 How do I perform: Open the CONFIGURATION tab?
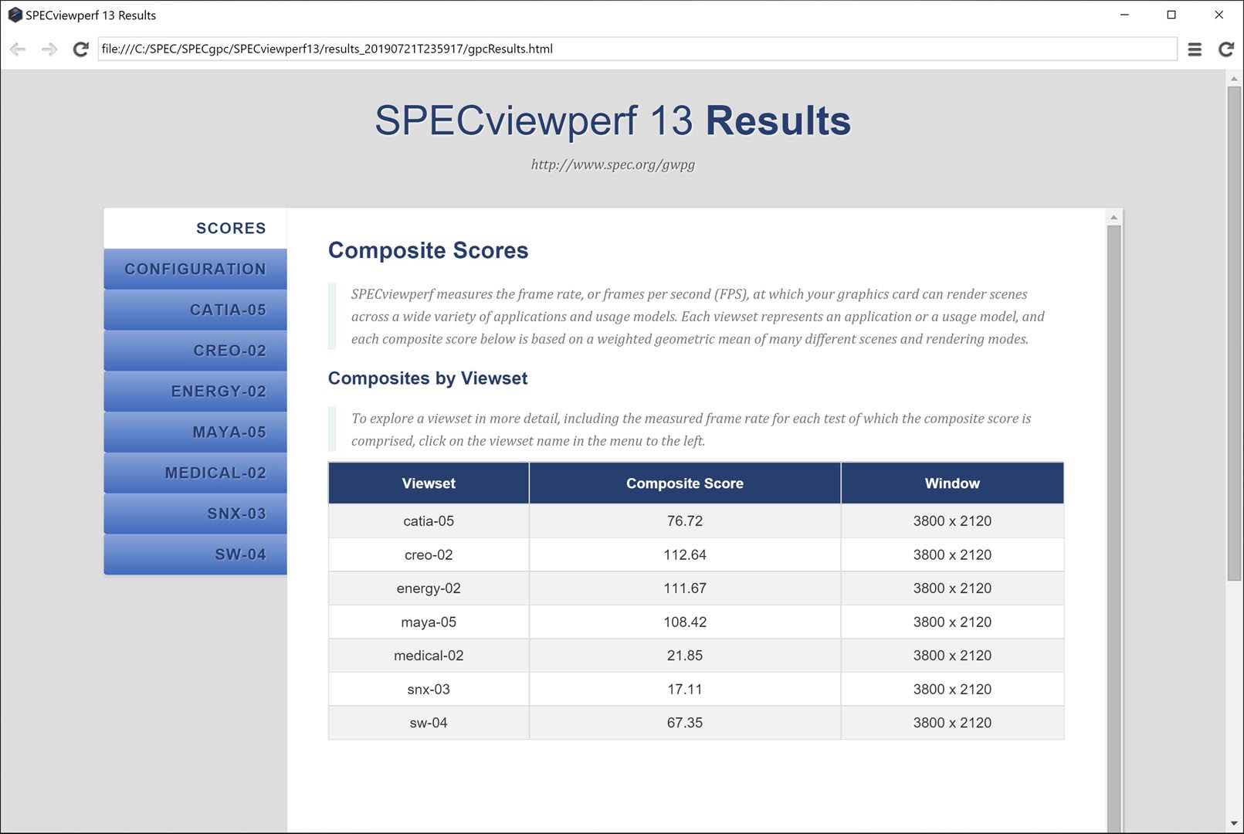click(195, 269)
